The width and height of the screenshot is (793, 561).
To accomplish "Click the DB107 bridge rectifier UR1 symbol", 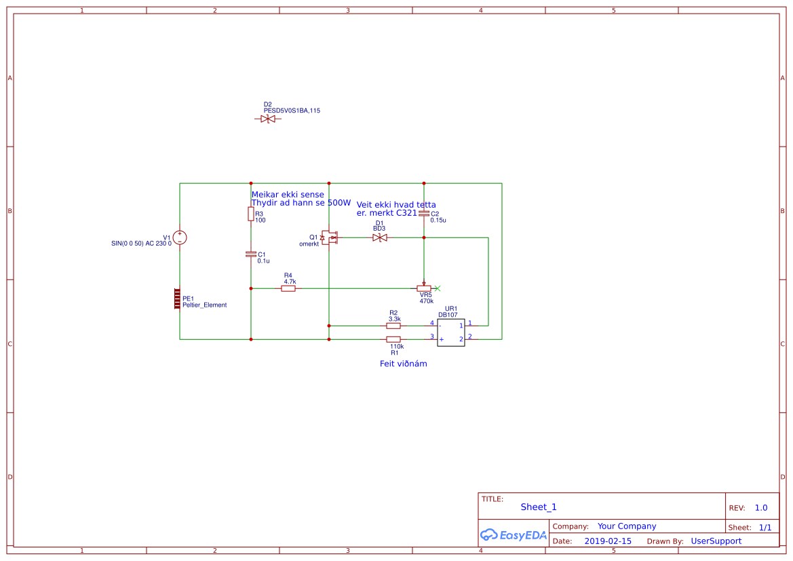I will pyautogui.click(x=450, y=332).
